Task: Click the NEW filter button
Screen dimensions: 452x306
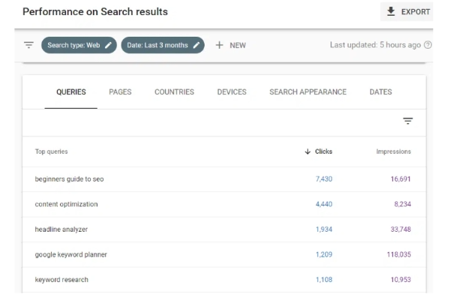Action: 237,45
